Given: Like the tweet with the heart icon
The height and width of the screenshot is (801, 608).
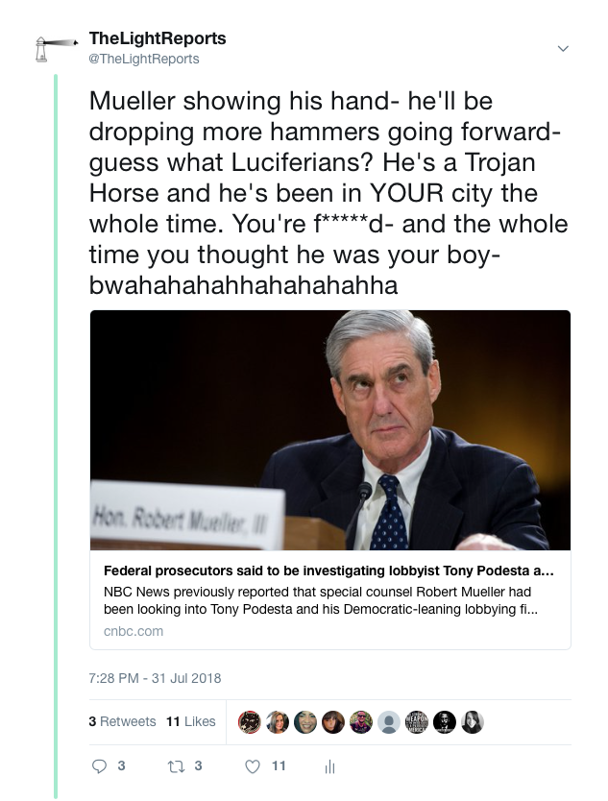Looking at the screenshot, I should pyautogui.click(x=253, y=766).
